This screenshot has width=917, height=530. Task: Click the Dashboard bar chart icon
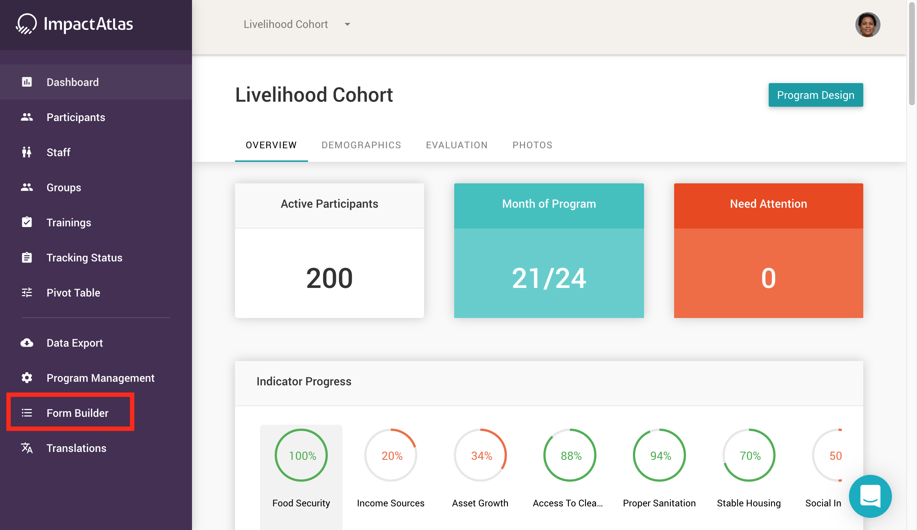point(27,82)
